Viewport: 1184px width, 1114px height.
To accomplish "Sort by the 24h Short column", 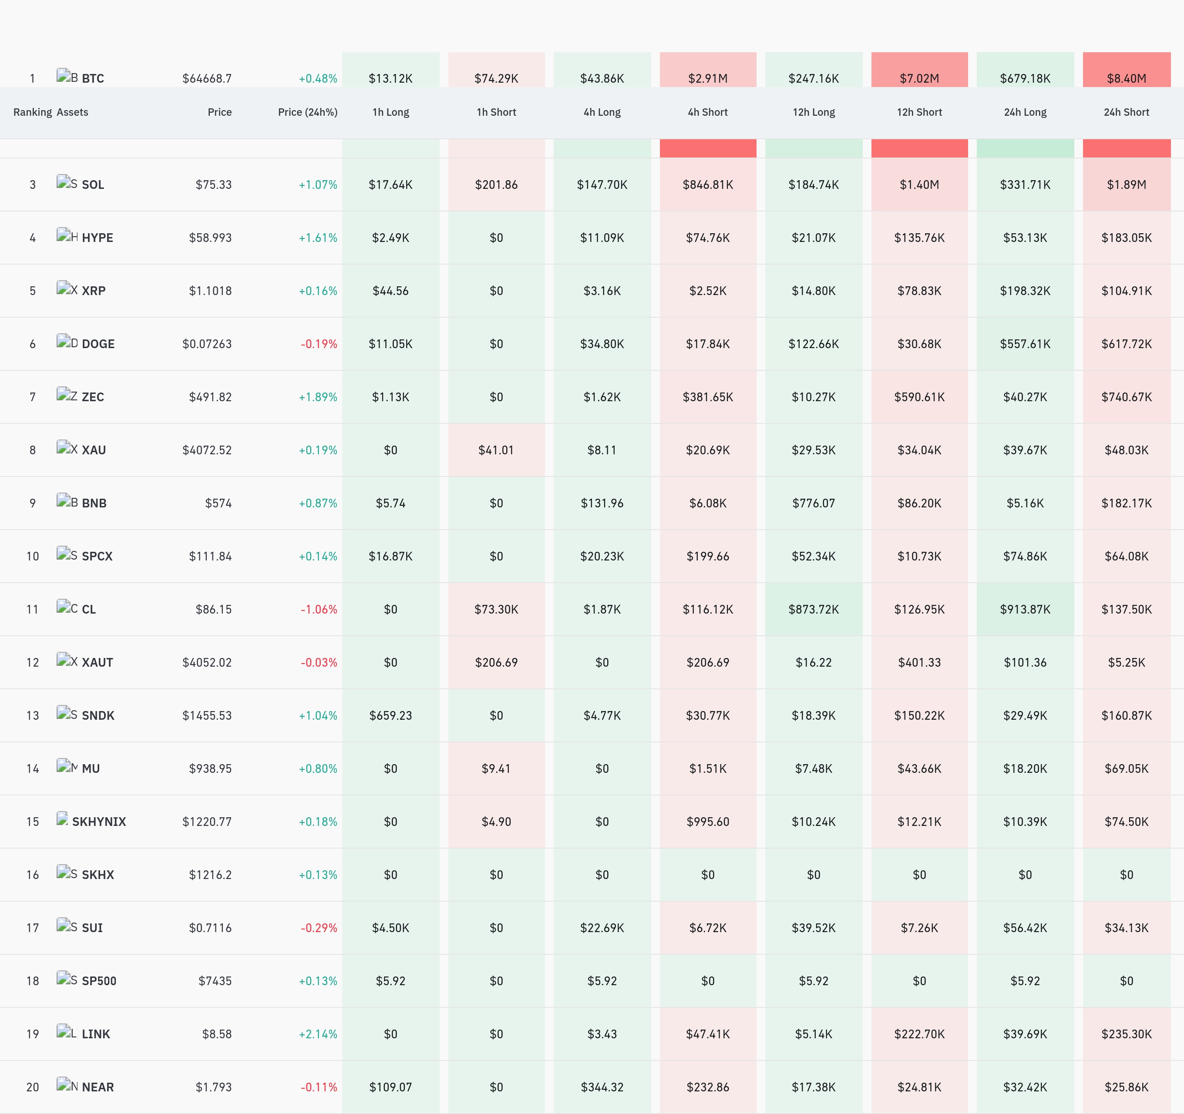I will (1126, 112).
